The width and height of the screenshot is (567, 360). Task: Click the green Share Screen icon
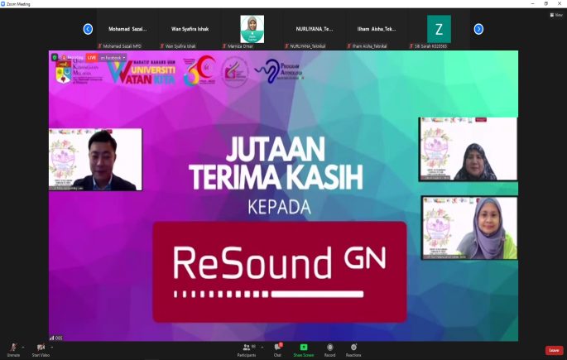click(303, 348)
